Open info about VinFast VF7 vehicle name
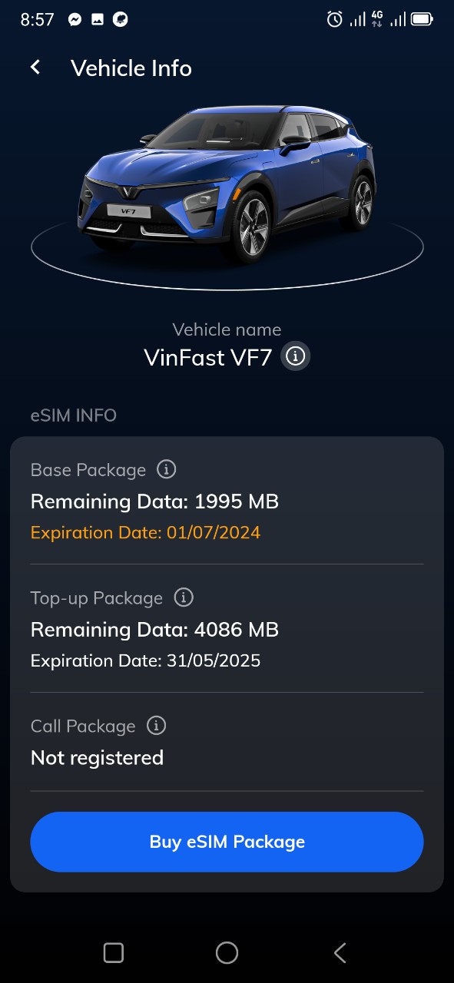The height and width of the screenshot is (983, 454). pyautogui.click(x=296, y=356)
